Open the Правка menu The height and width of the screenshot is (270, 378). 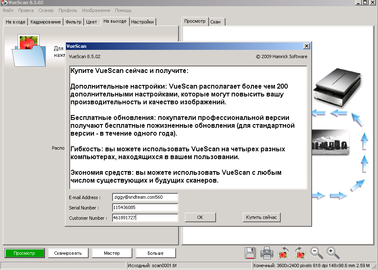26,10
